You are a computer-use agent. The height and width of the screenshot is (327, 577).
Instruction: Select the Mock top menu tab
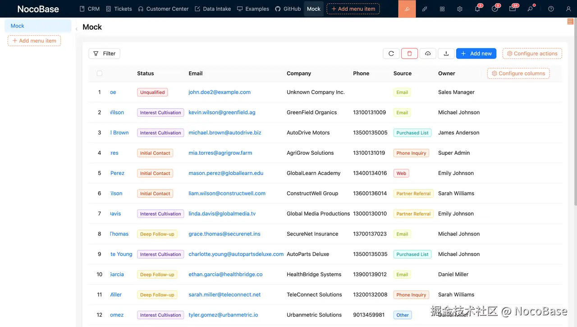314,9
